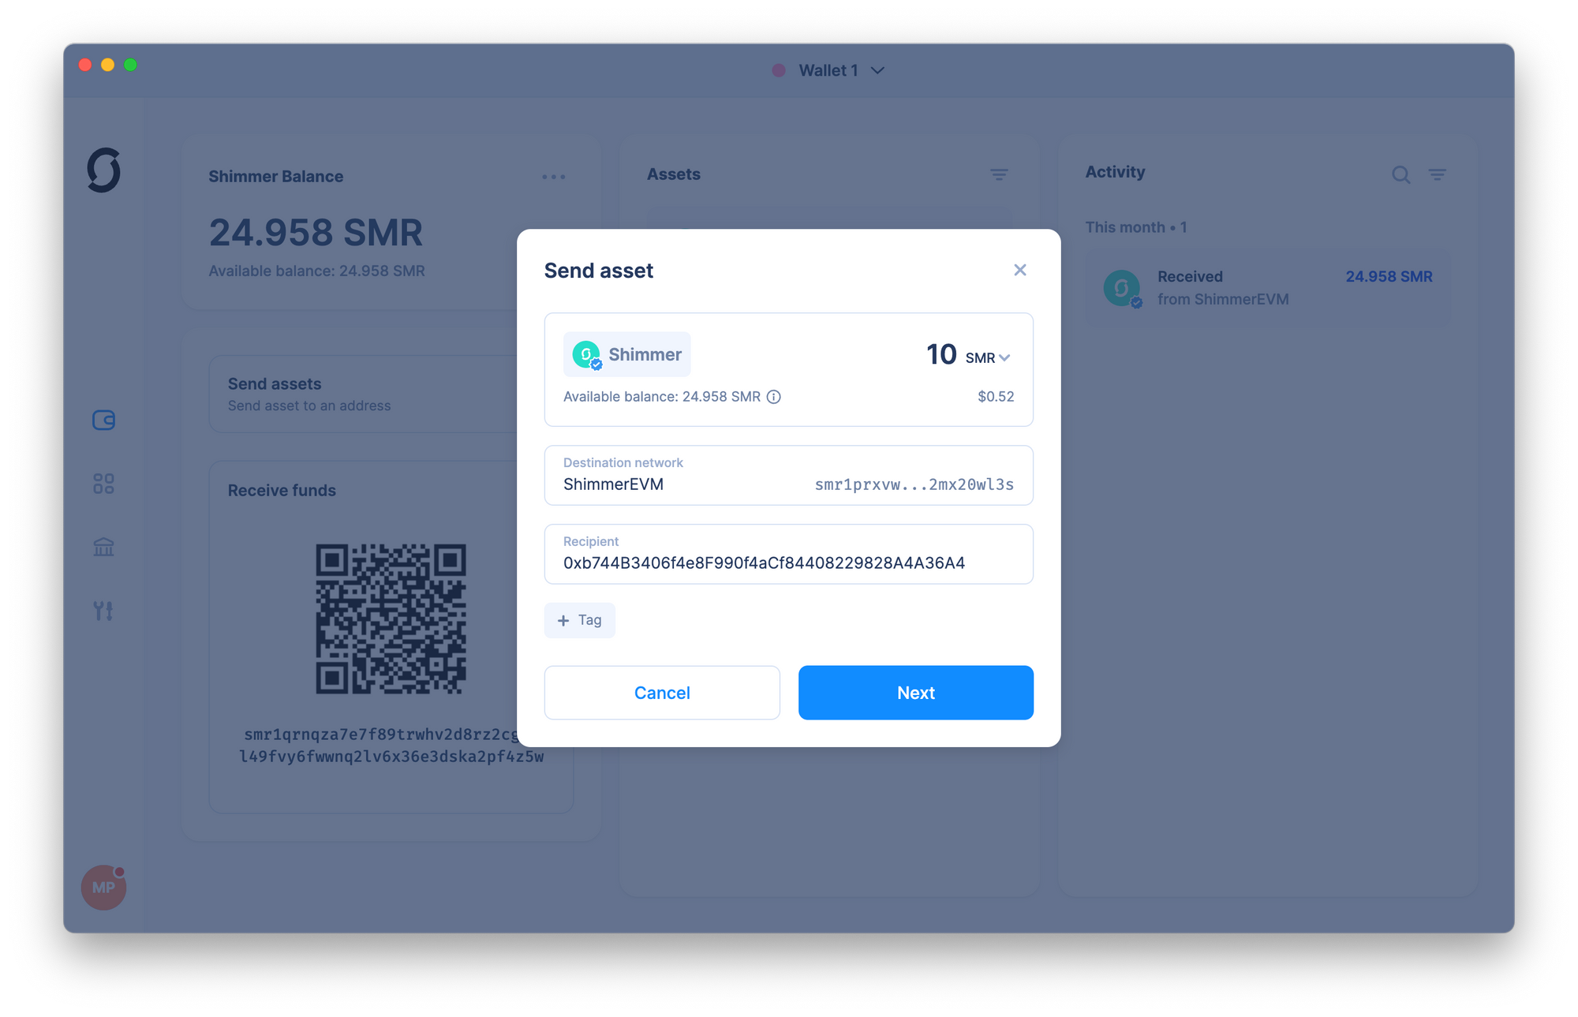Click the Next button to proceed
The image size is (1578, 1017).
coord(917,693)
